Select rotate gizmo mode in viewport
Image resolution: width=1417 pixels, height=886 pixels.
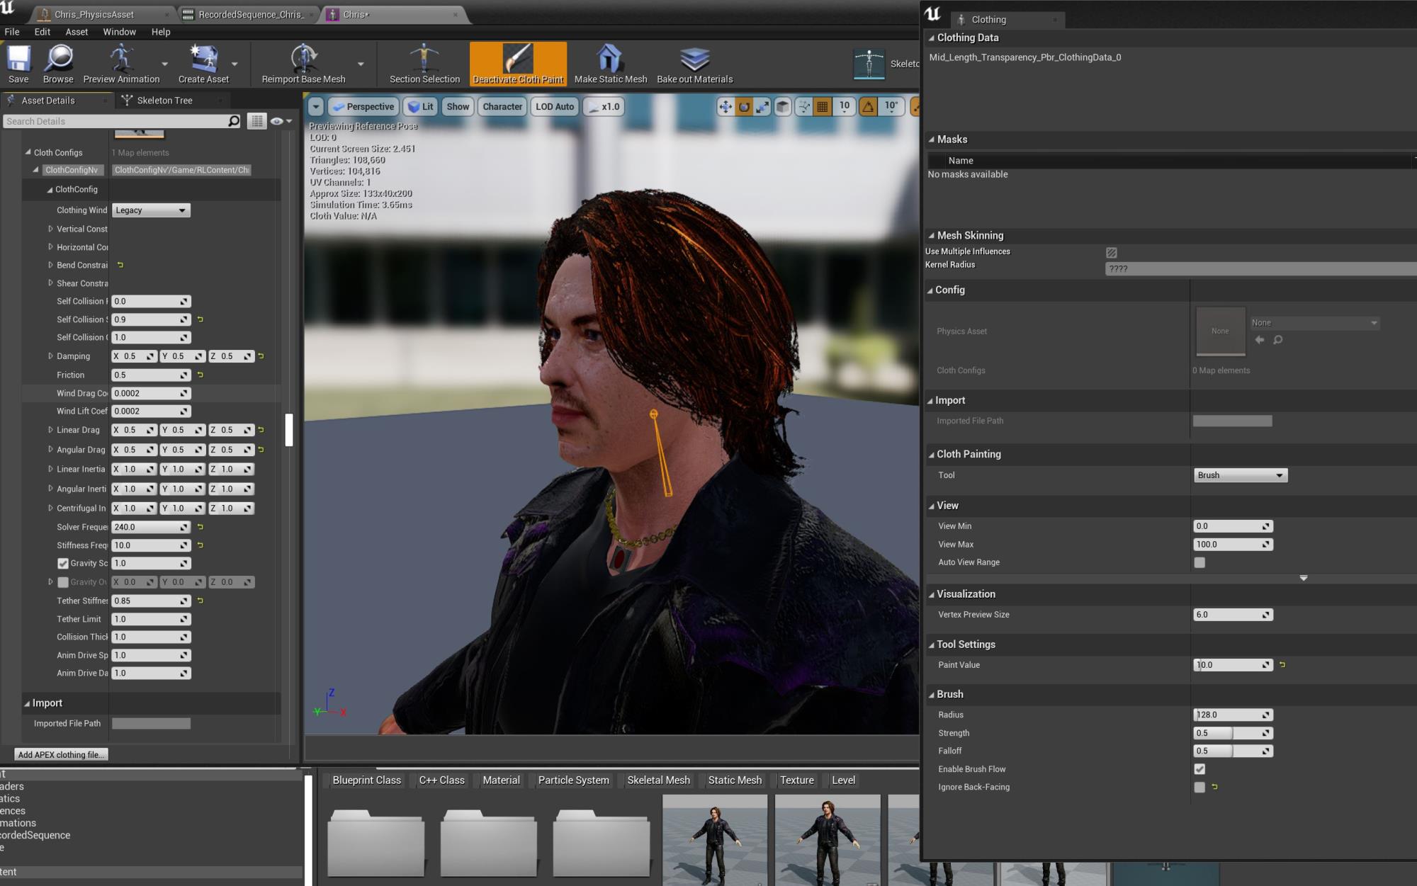[x=744, y=107]
